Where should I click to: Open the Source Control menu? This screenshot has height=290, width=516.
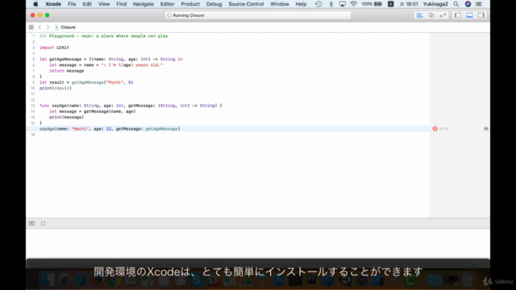coord(246,4)
